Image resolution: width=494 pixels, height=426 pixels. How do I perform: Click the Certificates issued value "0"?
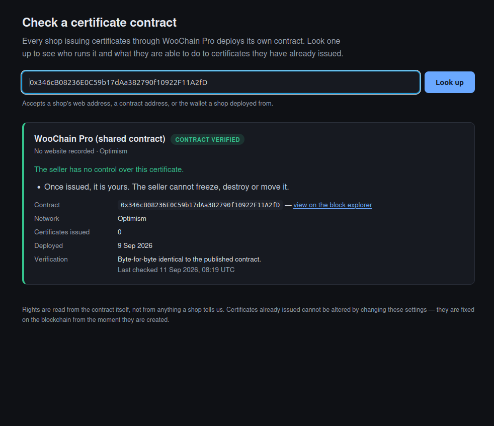[119, 232]
